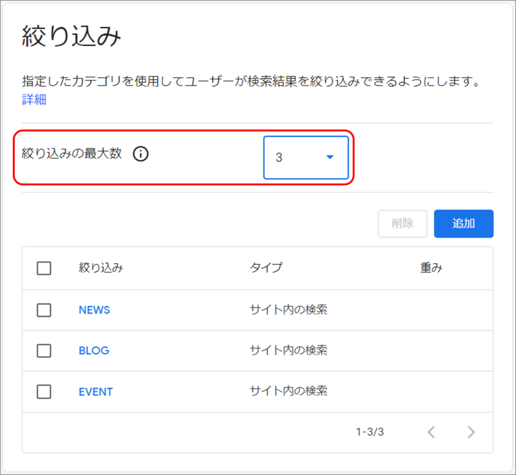
Task: Toggle the select-all checkbox in table header
Action: pyautogui.click(x=44, y=268)
